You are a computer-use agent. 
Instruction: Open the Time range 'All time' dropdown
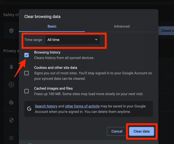[x=72, y=40]
